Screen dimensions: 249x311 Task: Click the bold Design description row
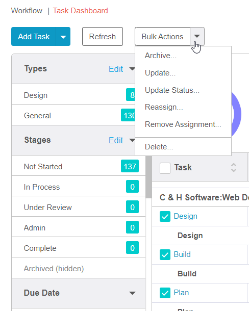pos(190,236)
